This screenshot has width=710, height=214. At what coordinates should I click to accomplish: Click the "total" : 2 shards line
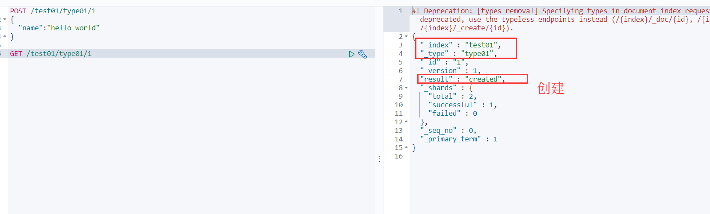[x=452, y=97]
